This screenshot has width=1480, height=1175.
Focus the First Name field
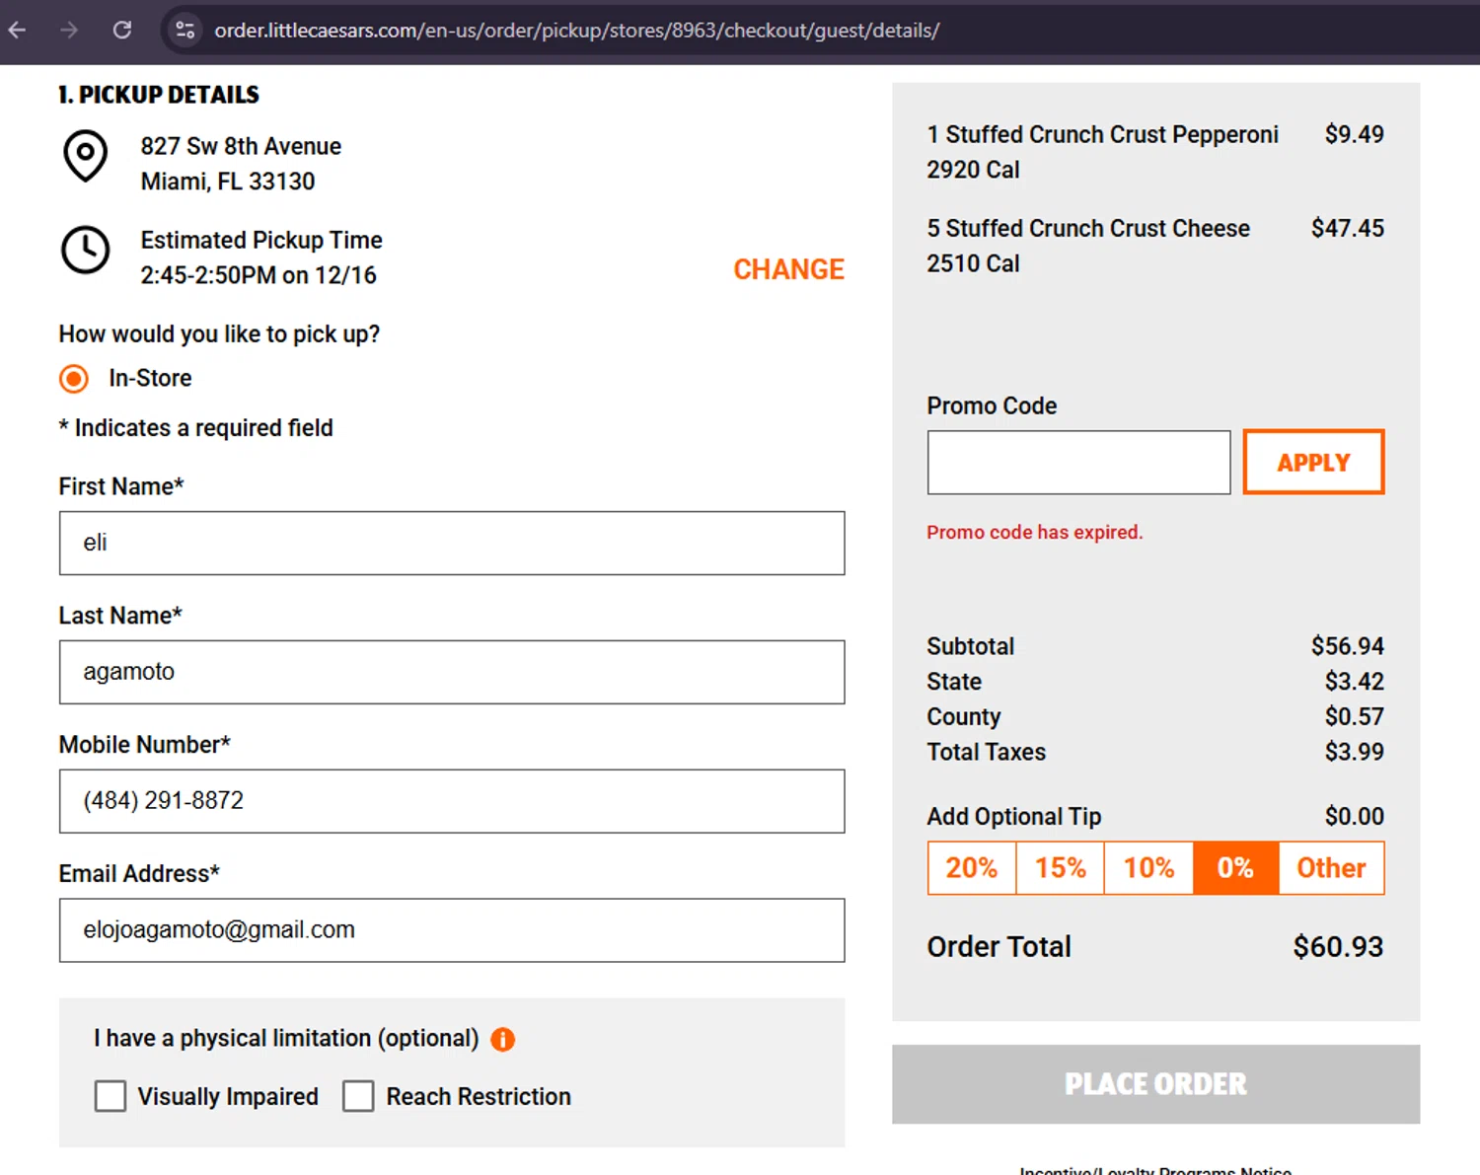coord(452,543)
